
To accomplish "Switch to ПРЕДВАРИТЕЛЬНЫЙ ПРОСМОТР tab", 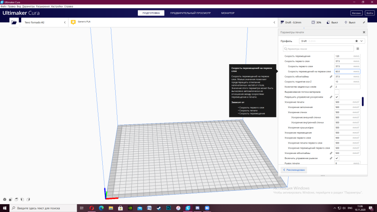I will pos(190,13).
